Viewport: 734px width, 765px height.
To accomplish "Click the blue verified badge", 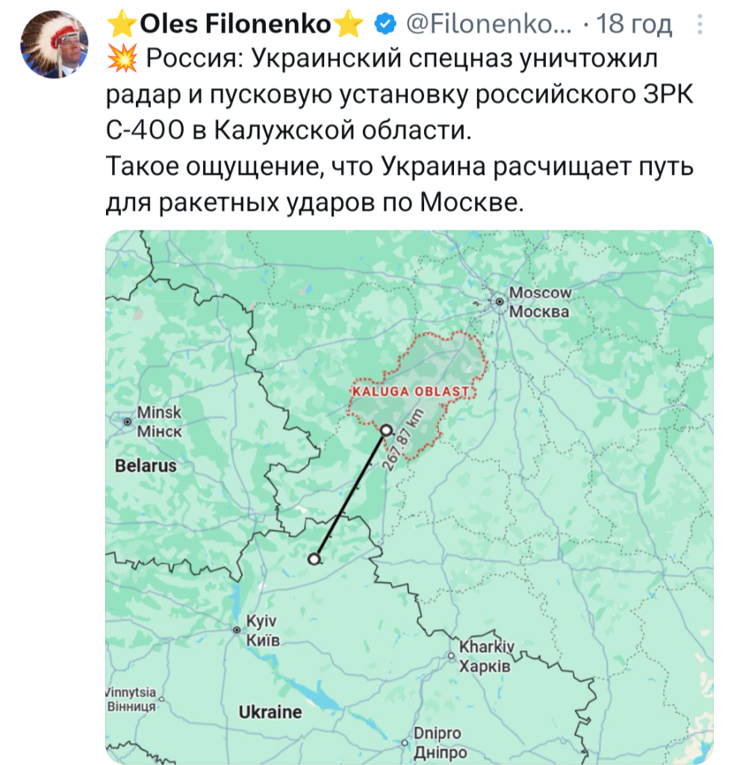I will tap(385, 25).
